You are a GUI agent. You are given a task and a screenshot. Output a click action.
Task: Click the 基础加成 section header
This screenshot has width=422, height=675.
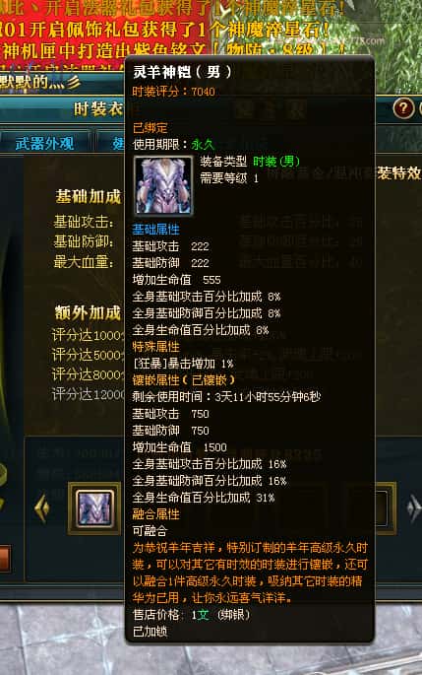coord(89,196)
